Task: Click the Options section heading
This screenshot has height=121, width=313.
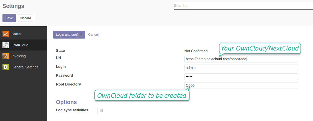Action: pos(66,102)
